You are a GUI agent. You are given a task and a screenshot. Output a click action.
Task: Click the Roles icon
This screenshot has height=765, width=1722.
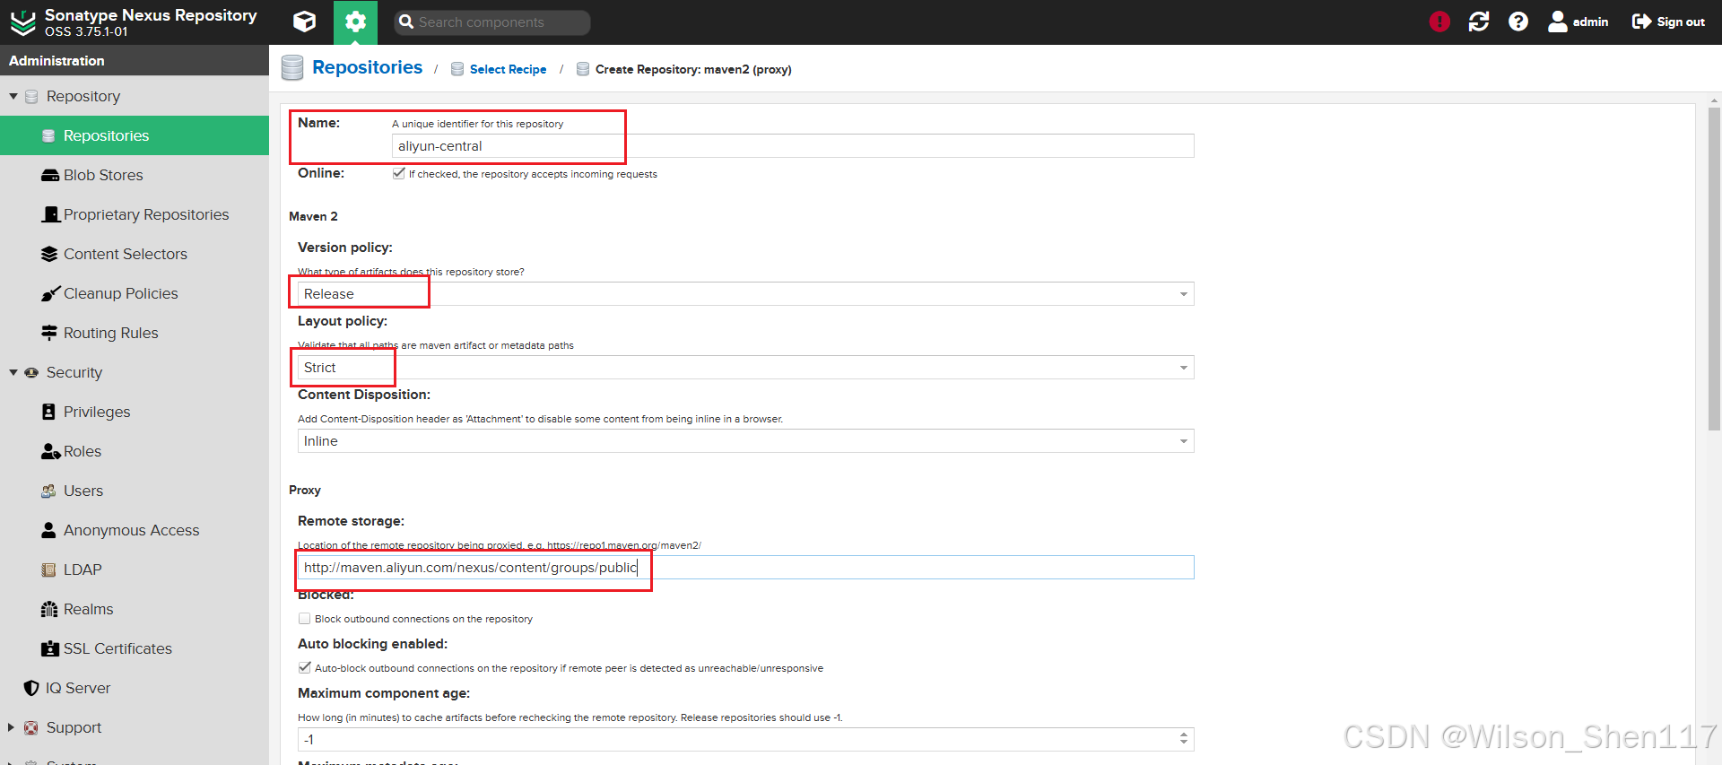pos(51,451)
